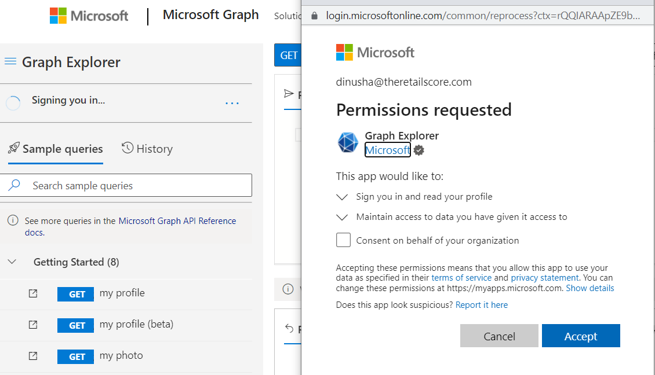The height and width of the screenshot is (375, 655).
Task: Click the Search sample queries field
Action: pyautogui.click(x=126, y=185)
